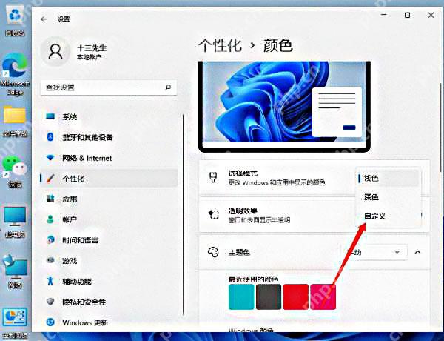Pick the dark gray recent color swatch
The image size is (444, 341).
pyautogui.click(x=269, y=297)
